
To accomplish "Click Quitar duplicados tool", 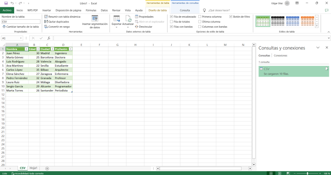I will point(46,22).
